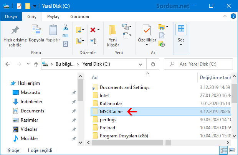Click the Hızlı erişime sabitle pin icon

[x=15, y=30]
